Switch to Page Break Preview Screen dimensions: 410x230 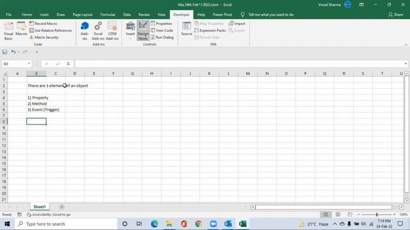click(x=350, y=215)
